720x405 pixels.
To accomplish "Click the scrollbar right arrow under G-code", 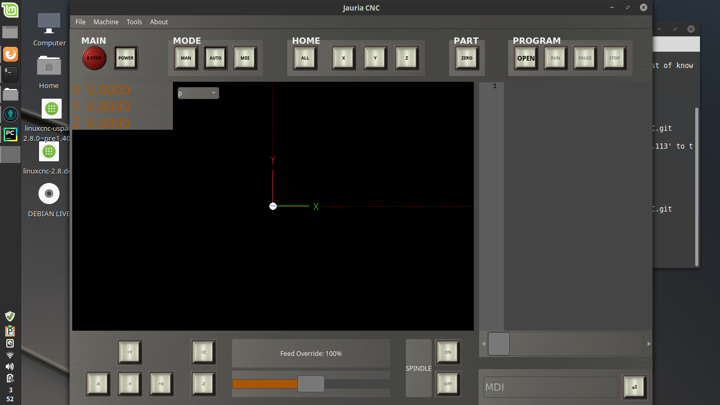I will (x=649, y=344).
